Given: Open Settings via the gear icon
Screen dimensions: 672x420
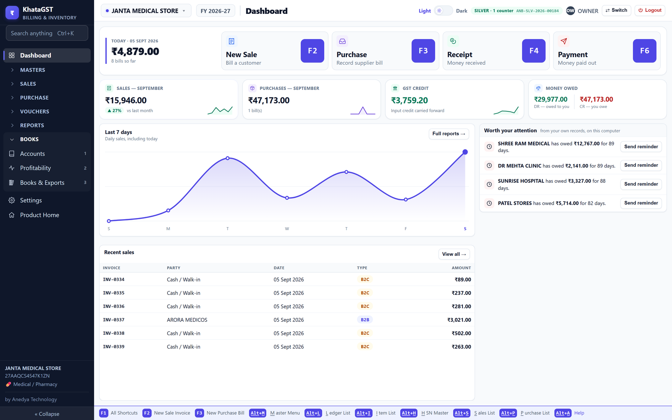Looking at the screenshot, I should (x=12, y=200).
